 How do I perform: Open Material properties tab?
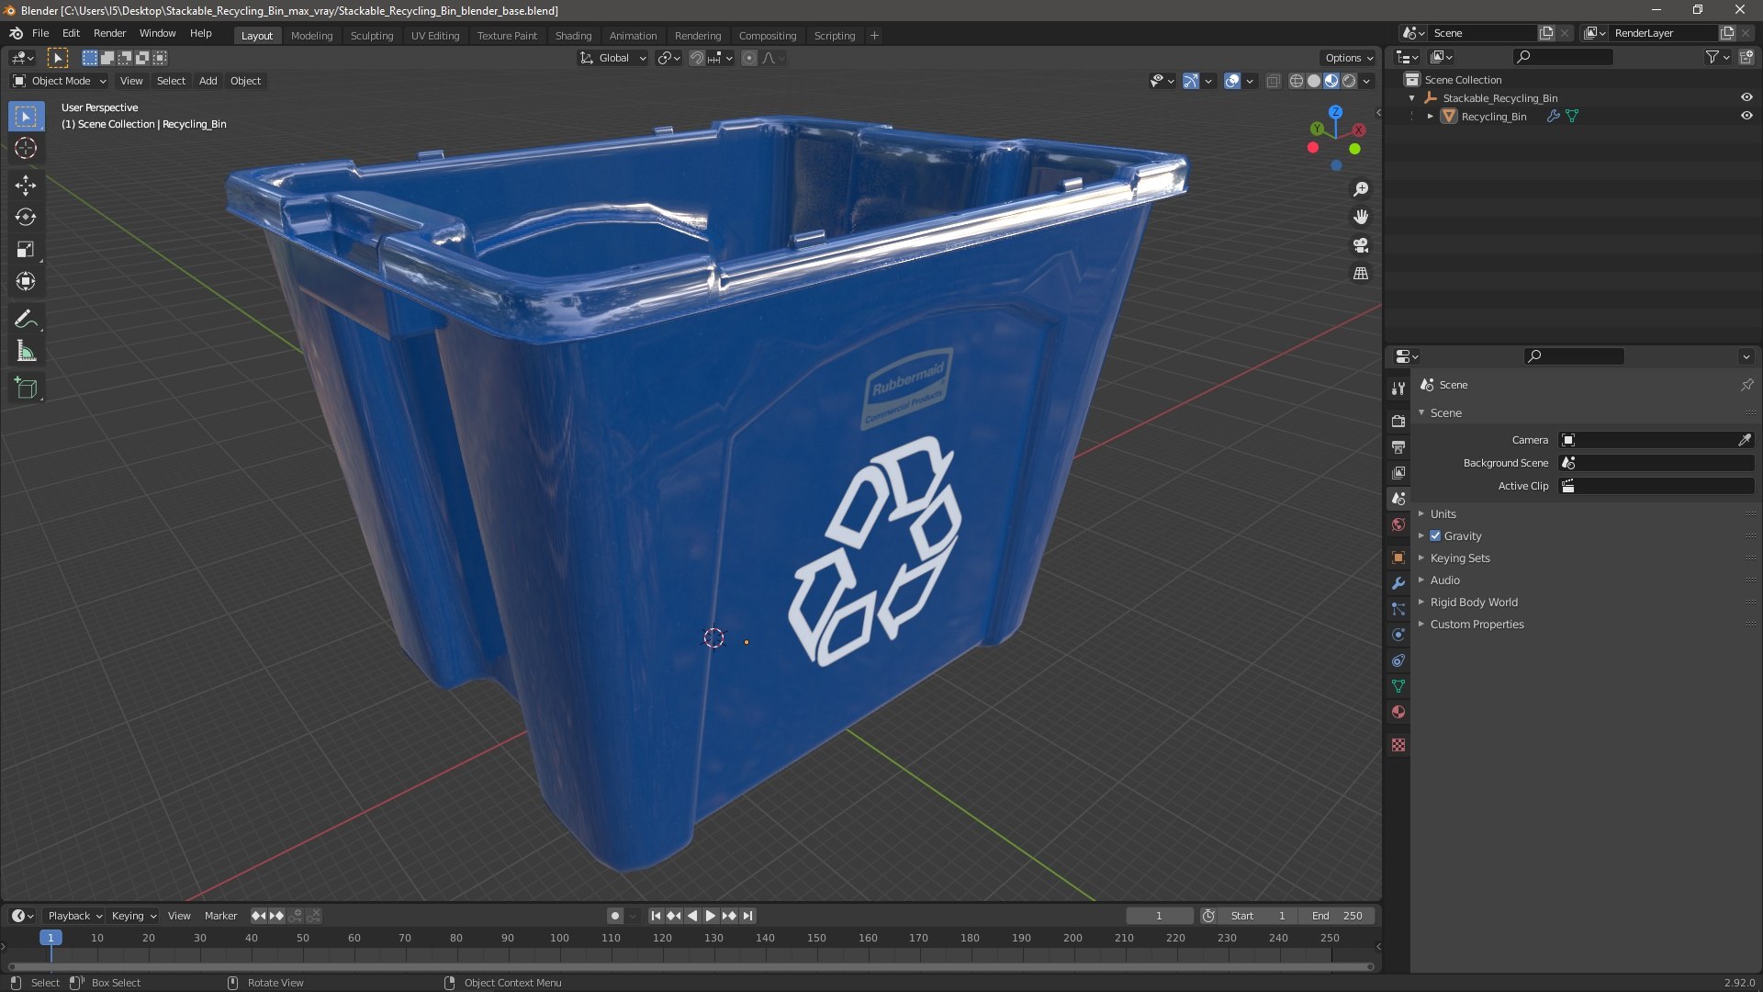pos(1398,712)
